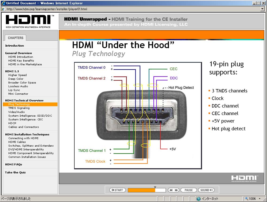Go to HDMI Key Benefits section
This screenshot has width=267, height=202.
[x=21, y=60]
